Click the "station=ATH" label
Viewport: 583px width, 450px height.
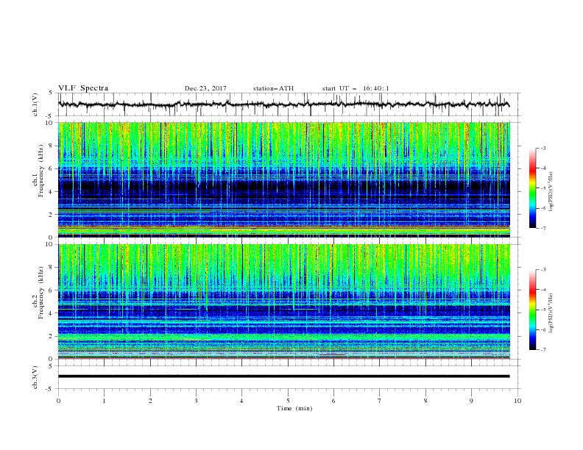click(273, 88)
